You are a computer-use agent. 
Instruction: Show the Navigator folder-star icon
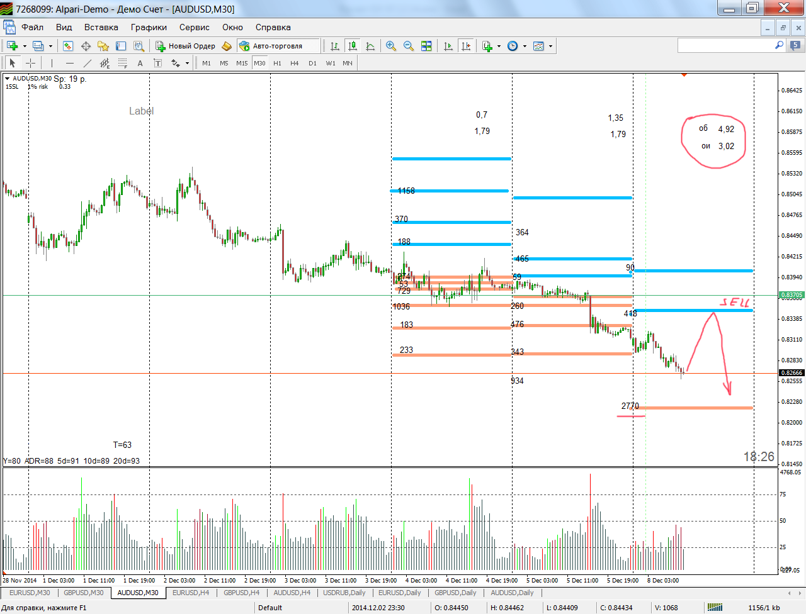(103, 46)
